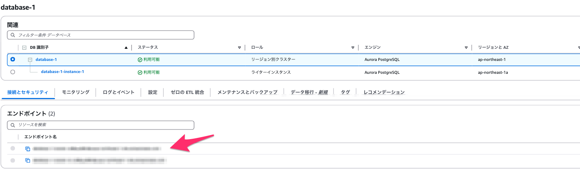This screenshot has width=580, height=173.
Task: Open the 接続とセキュリティ tab
Action: 27,92
